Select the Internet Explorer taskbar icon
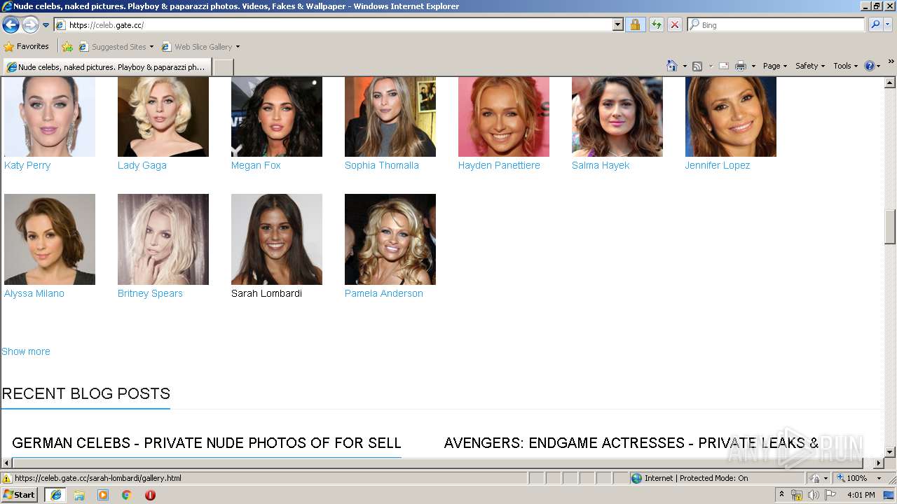The width and height of the screenshot is (897, 504). pos(56,495)
